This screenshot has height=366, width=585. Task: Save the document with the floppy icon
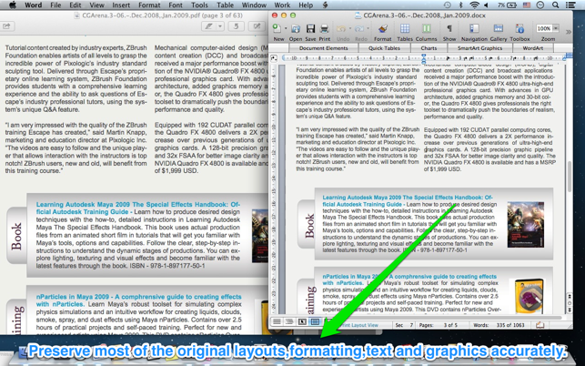coord(310,28)
